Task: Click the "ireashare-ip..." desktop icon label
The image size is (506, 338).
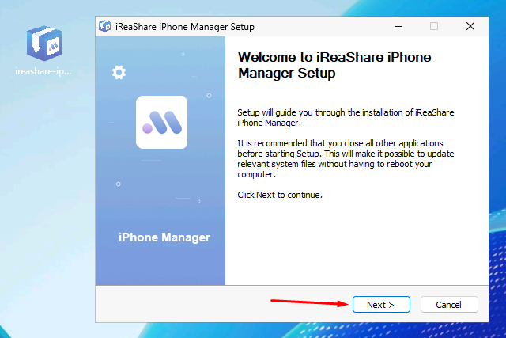Action: [43, 71]
